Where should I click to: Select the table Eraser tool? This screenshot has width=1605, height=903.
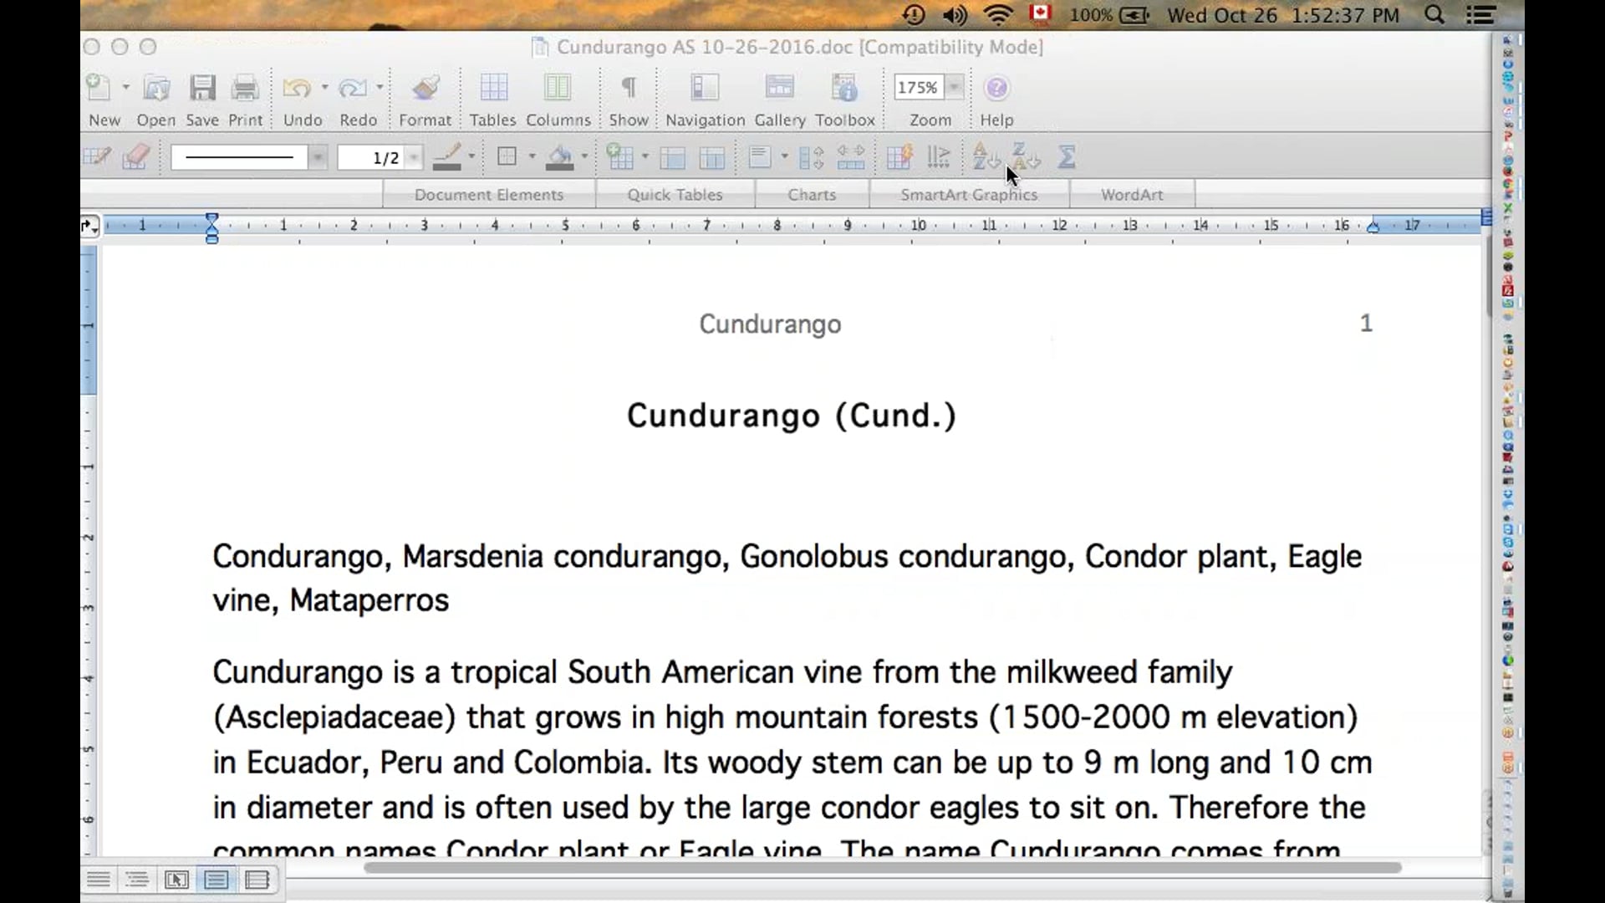[x=135, y=156]
